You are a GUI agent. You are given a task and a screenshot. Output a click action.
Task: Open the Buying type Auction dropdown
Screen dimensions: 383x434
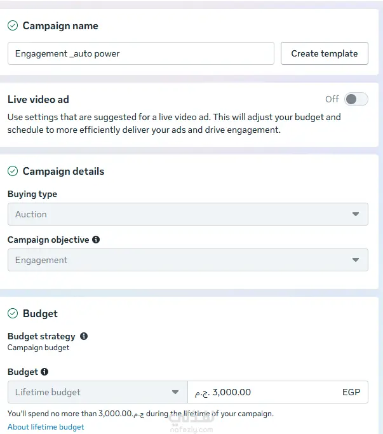point(188,214)
